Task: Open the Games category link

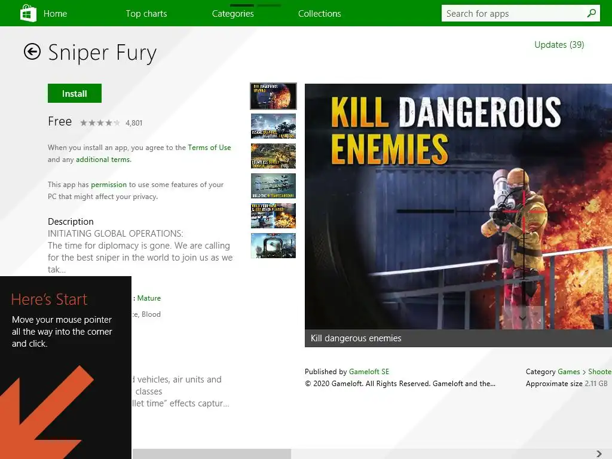Action: tap(569, 372)
